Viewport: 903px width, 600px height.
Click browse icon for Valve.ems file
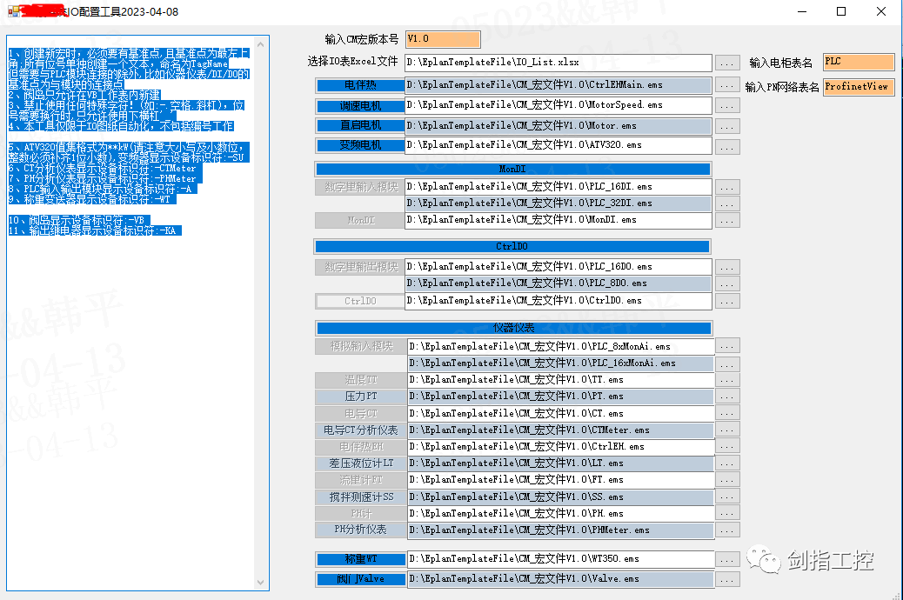pyautogui.click(x=727, y=578)
